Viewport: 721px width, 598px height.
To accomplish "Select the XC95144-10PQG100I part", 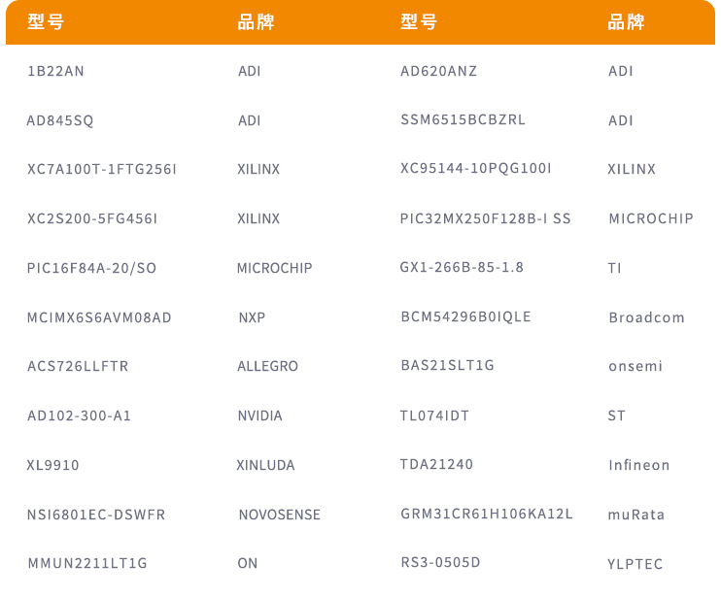I will tap(475, 169).
